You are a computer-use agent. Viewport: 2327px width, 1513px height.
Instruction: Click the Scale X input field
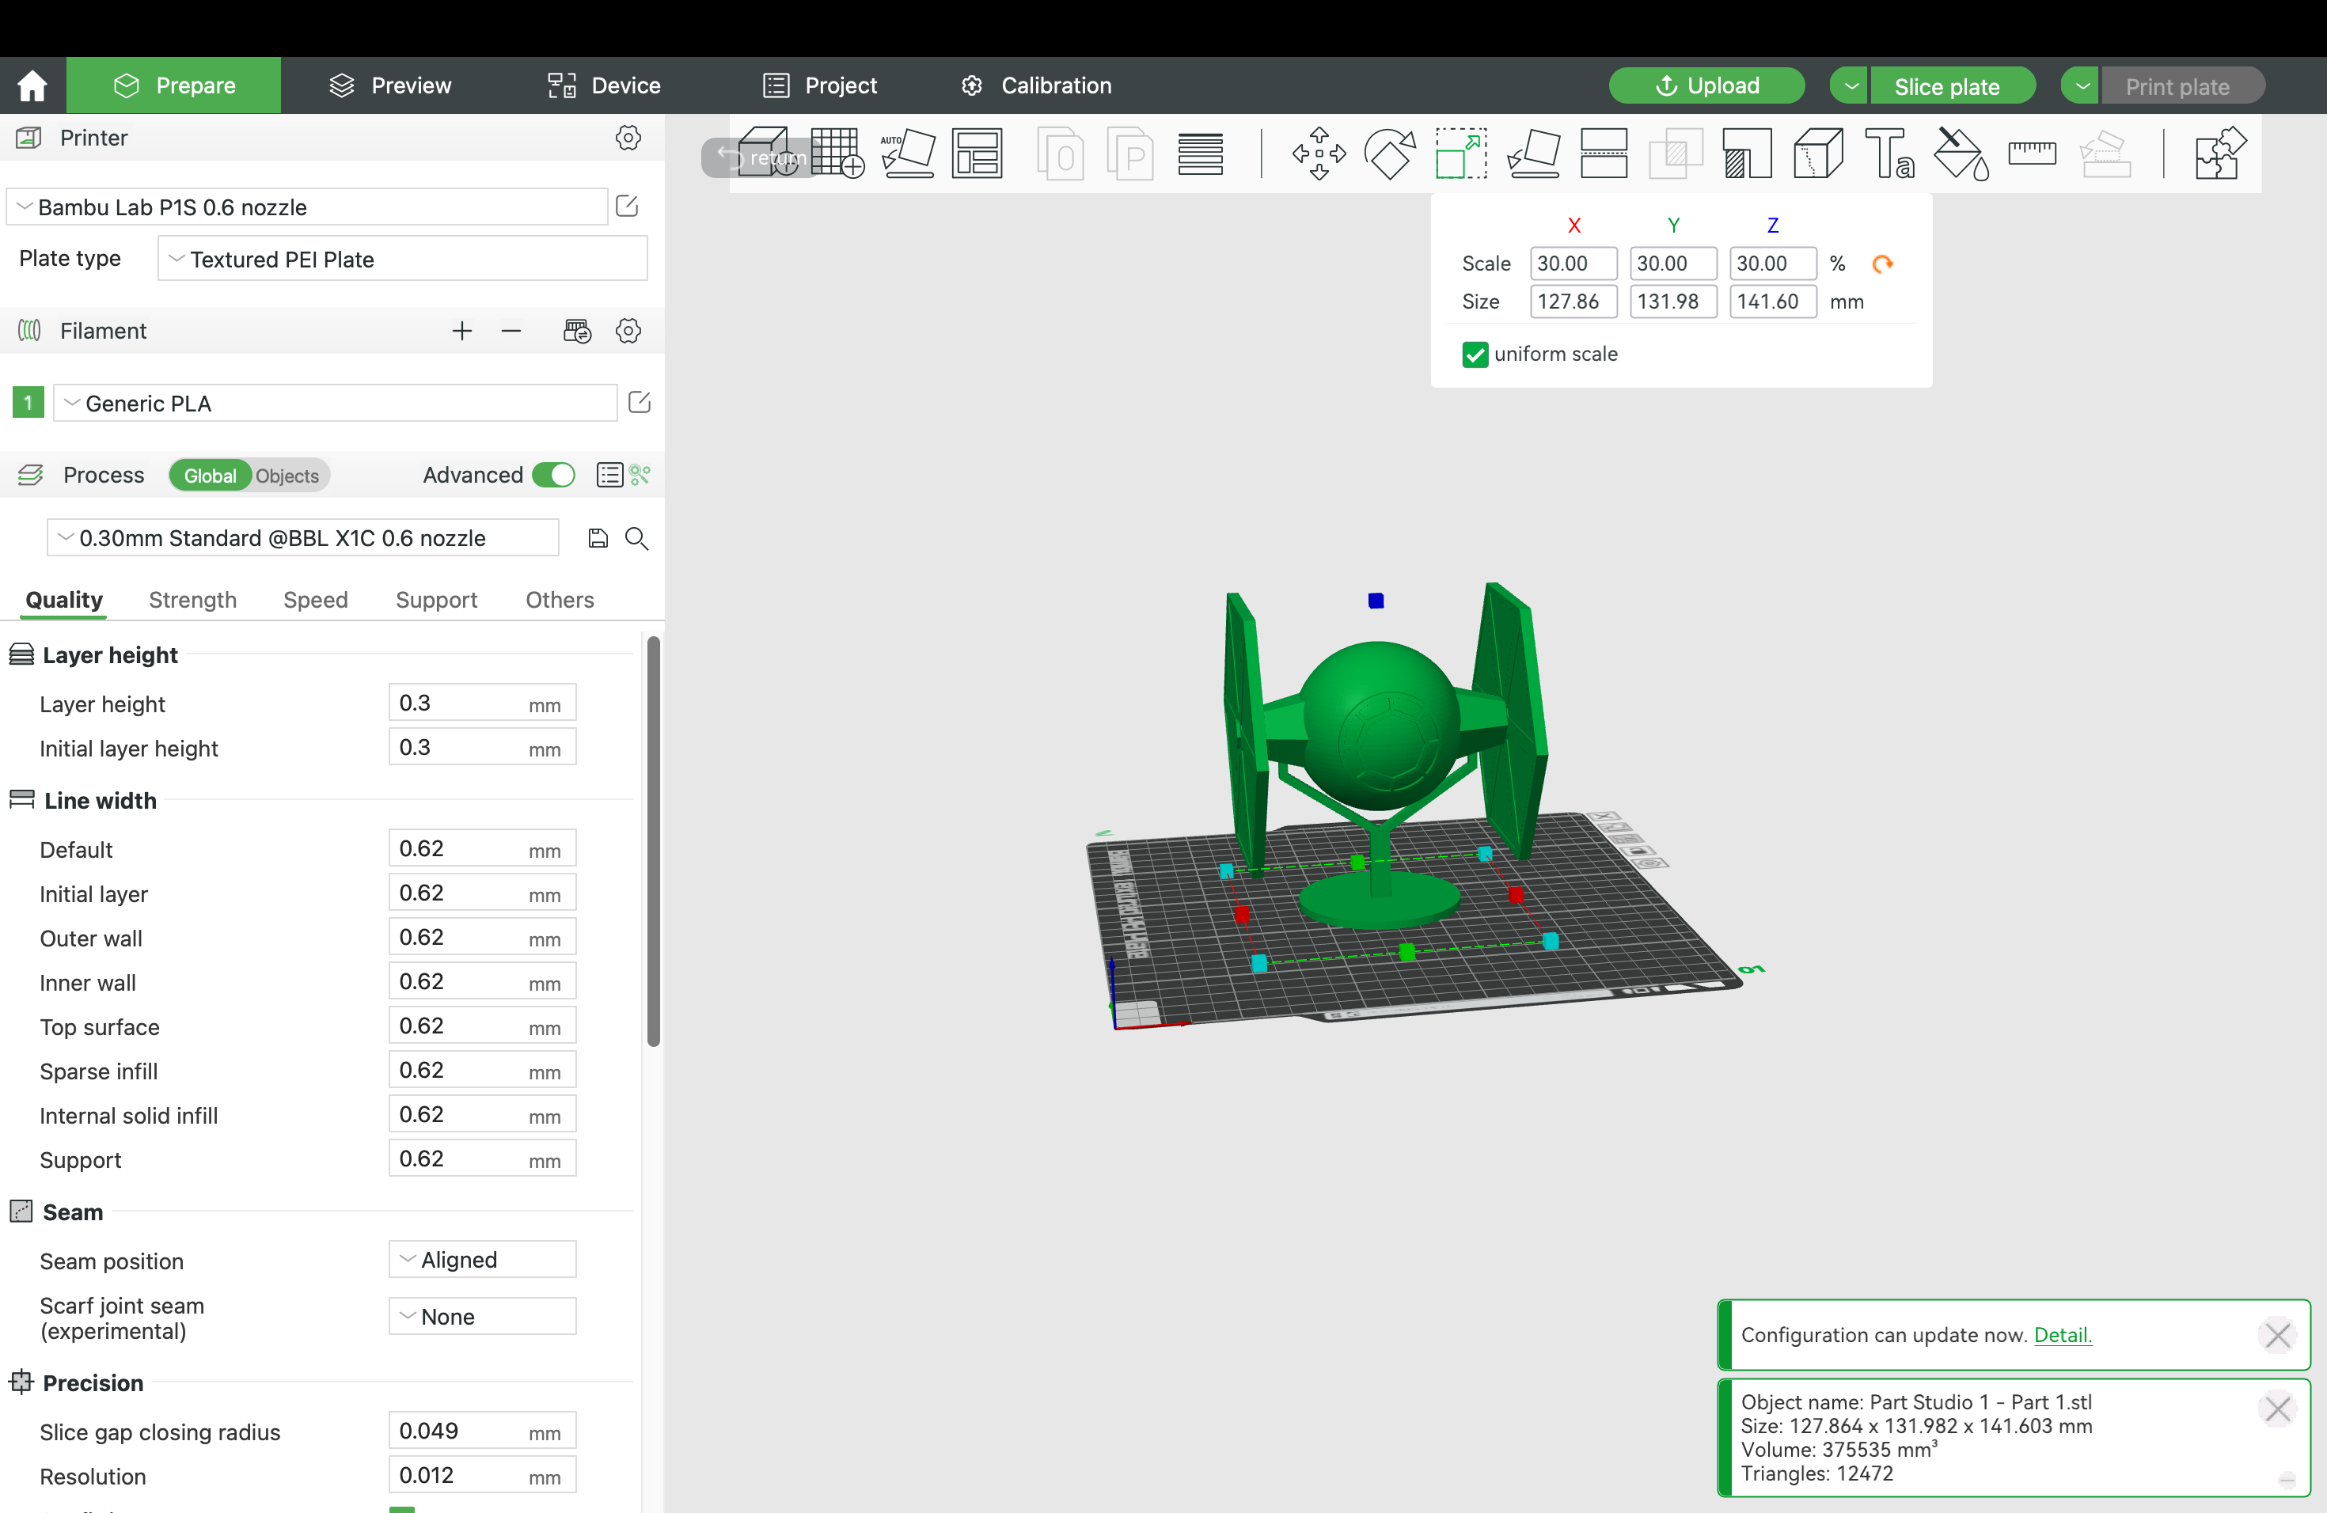click(x=1573, y=264)
